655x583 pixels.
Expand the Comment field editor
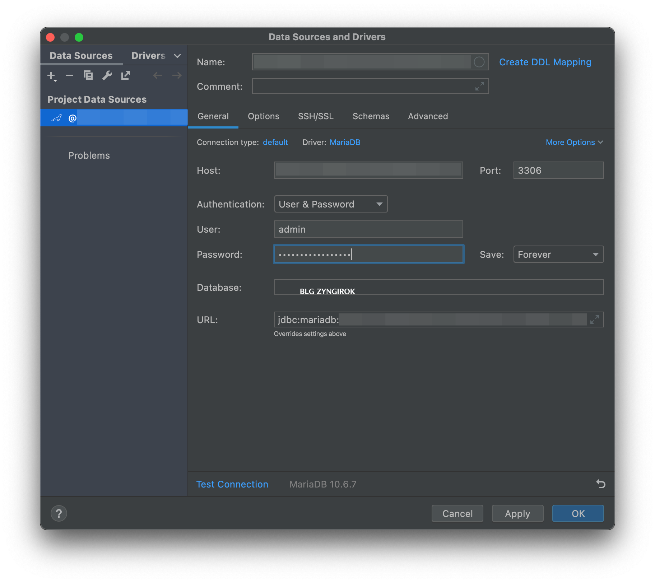tap(479, 87)
